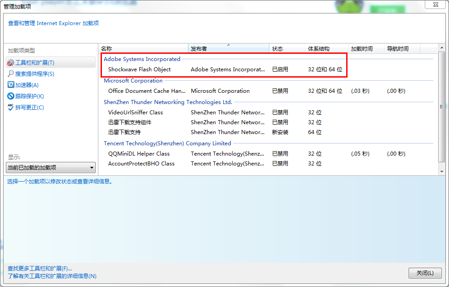Image resolution: width=449 pixels, height=287 pixels.
Task: Collapse the Tencent Technology(Shenzhen) Company Limited group
Action: coord(167,143)
